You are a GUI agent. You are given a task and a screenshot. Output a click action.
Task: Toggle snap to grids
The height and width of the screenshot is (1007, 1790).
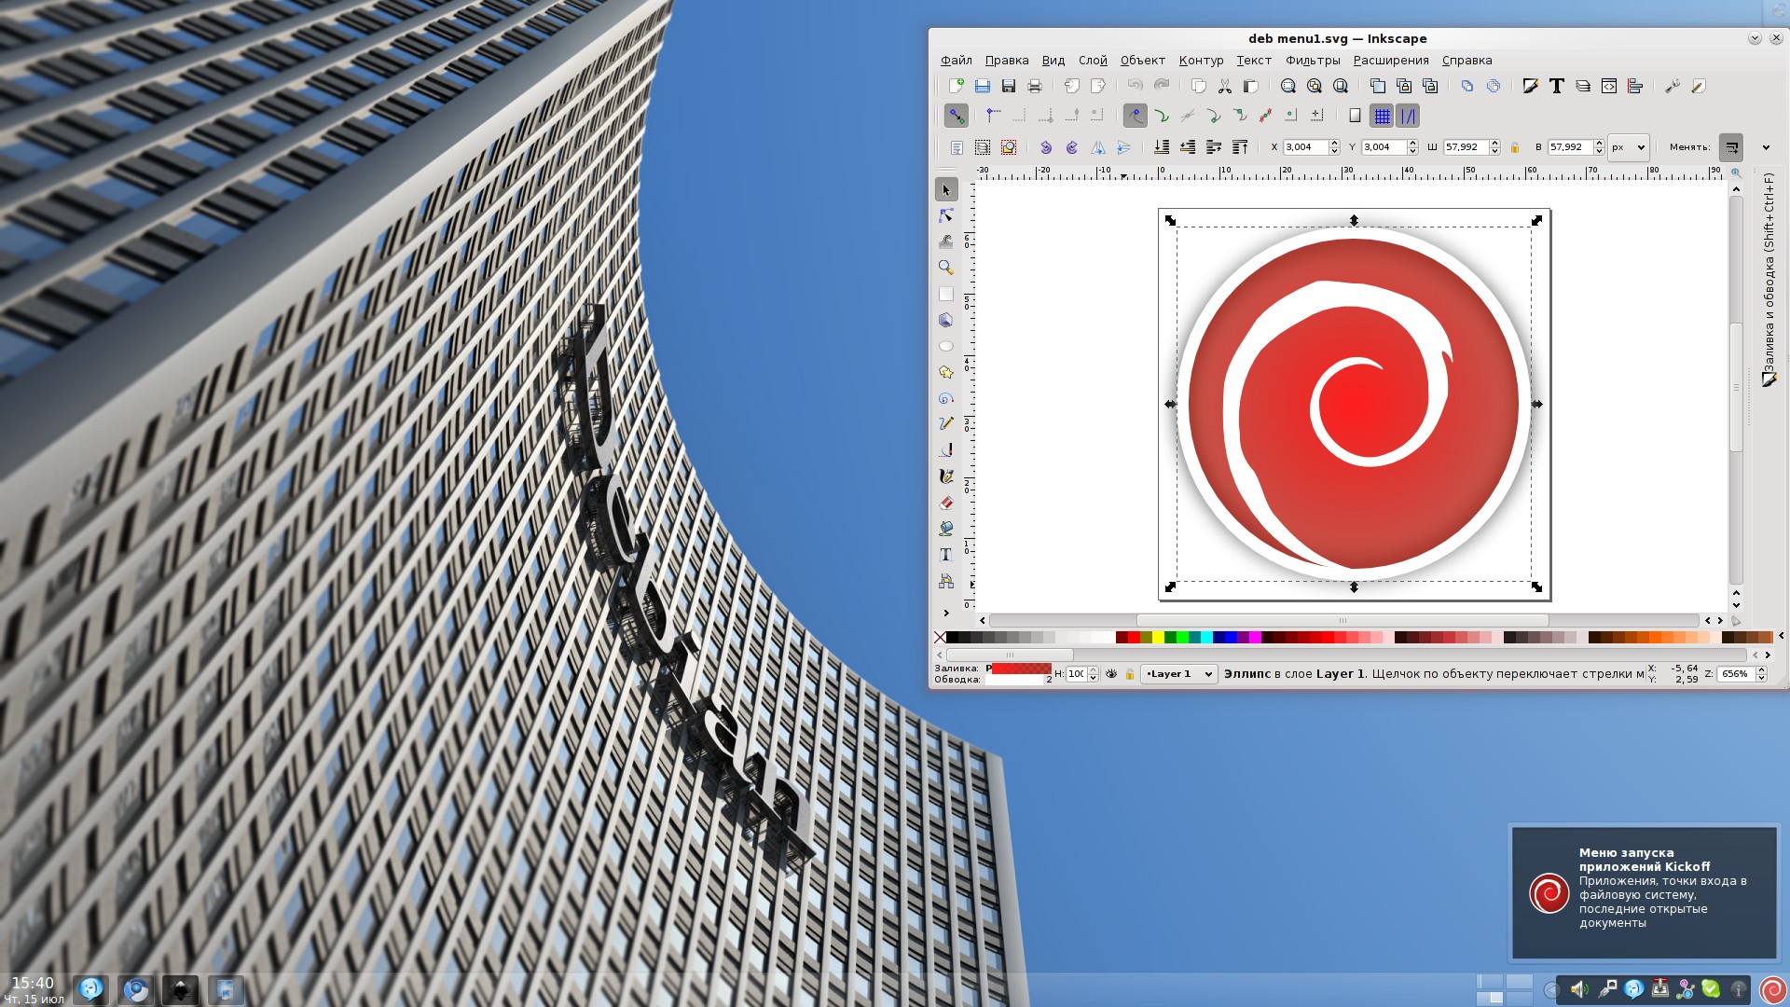point(1382,116)
